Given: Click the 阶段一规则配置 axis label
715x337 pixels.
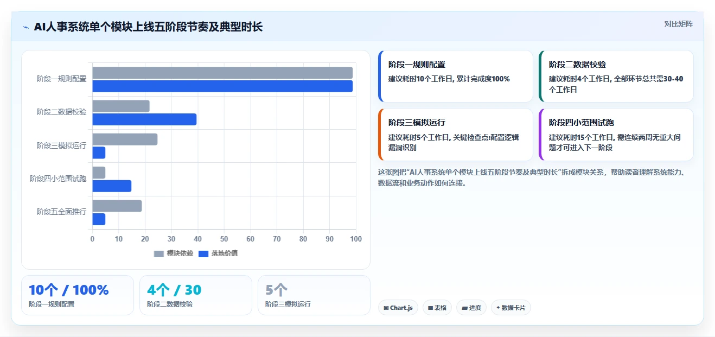Looking at the screenshot, I should pyautogui.click(x=61, y=79).
